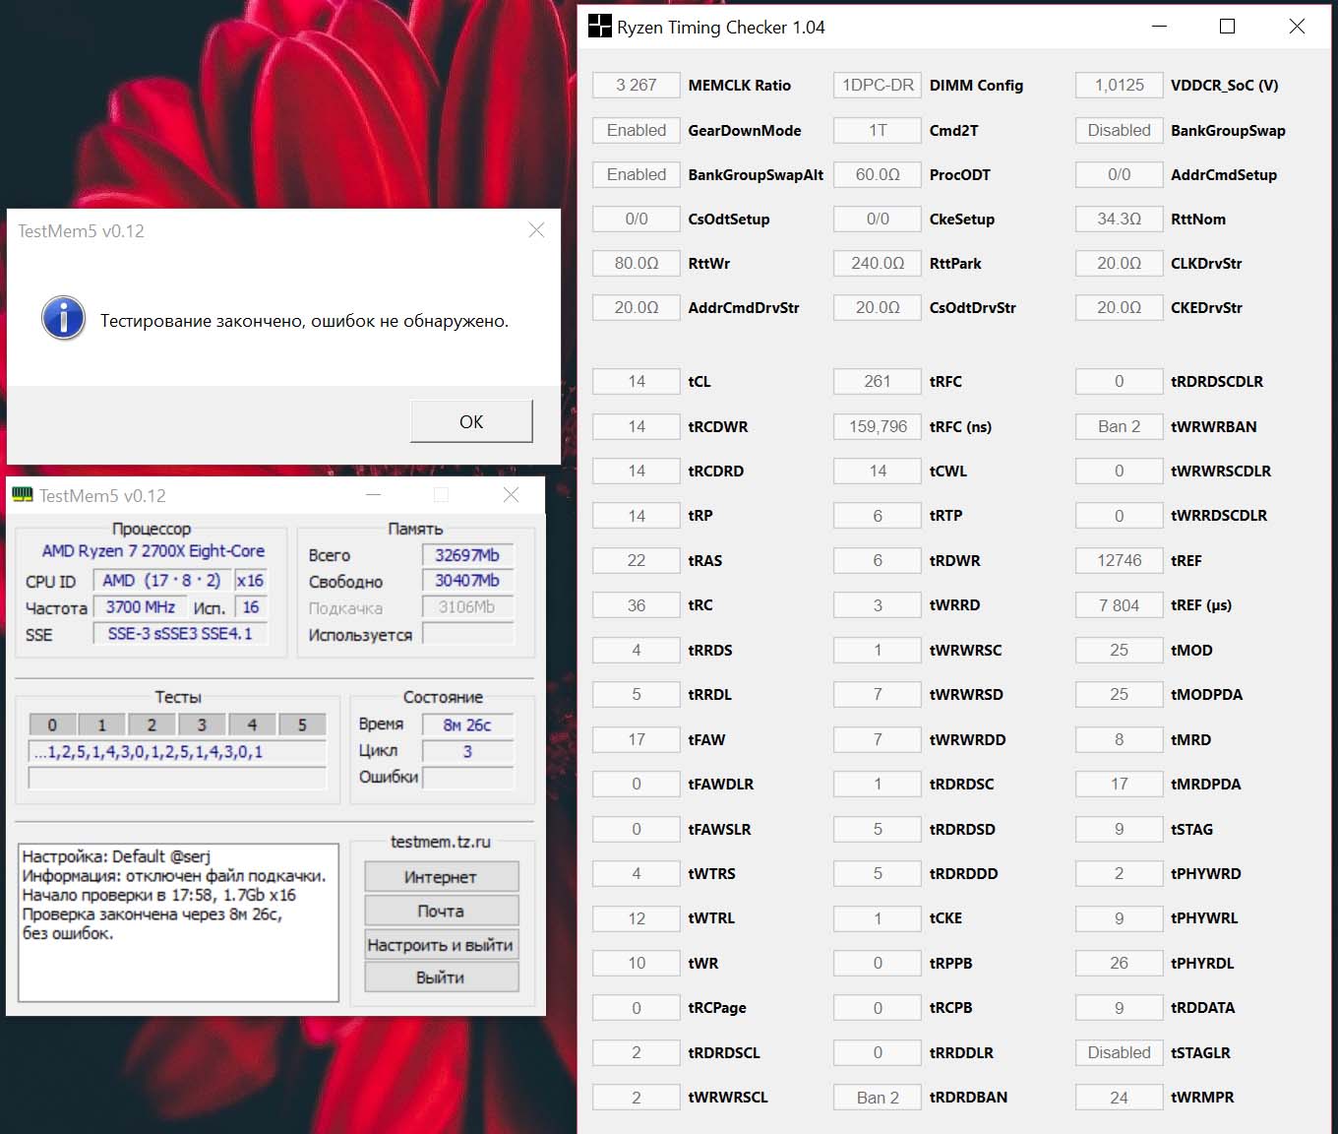This screenshot has width=1338, height=1134.
Task: Click the test sequence field in Тесты
Action: pos(178,752)
